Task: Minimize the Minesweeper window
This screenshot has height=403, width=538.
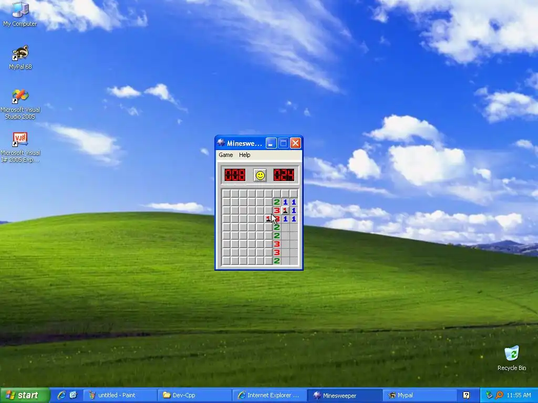Action: [271, 143]
